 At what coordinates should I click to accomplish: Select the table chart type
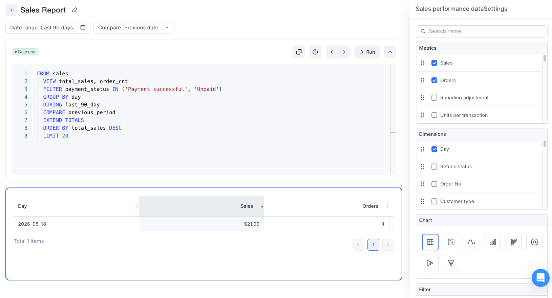tap(430, 242)
